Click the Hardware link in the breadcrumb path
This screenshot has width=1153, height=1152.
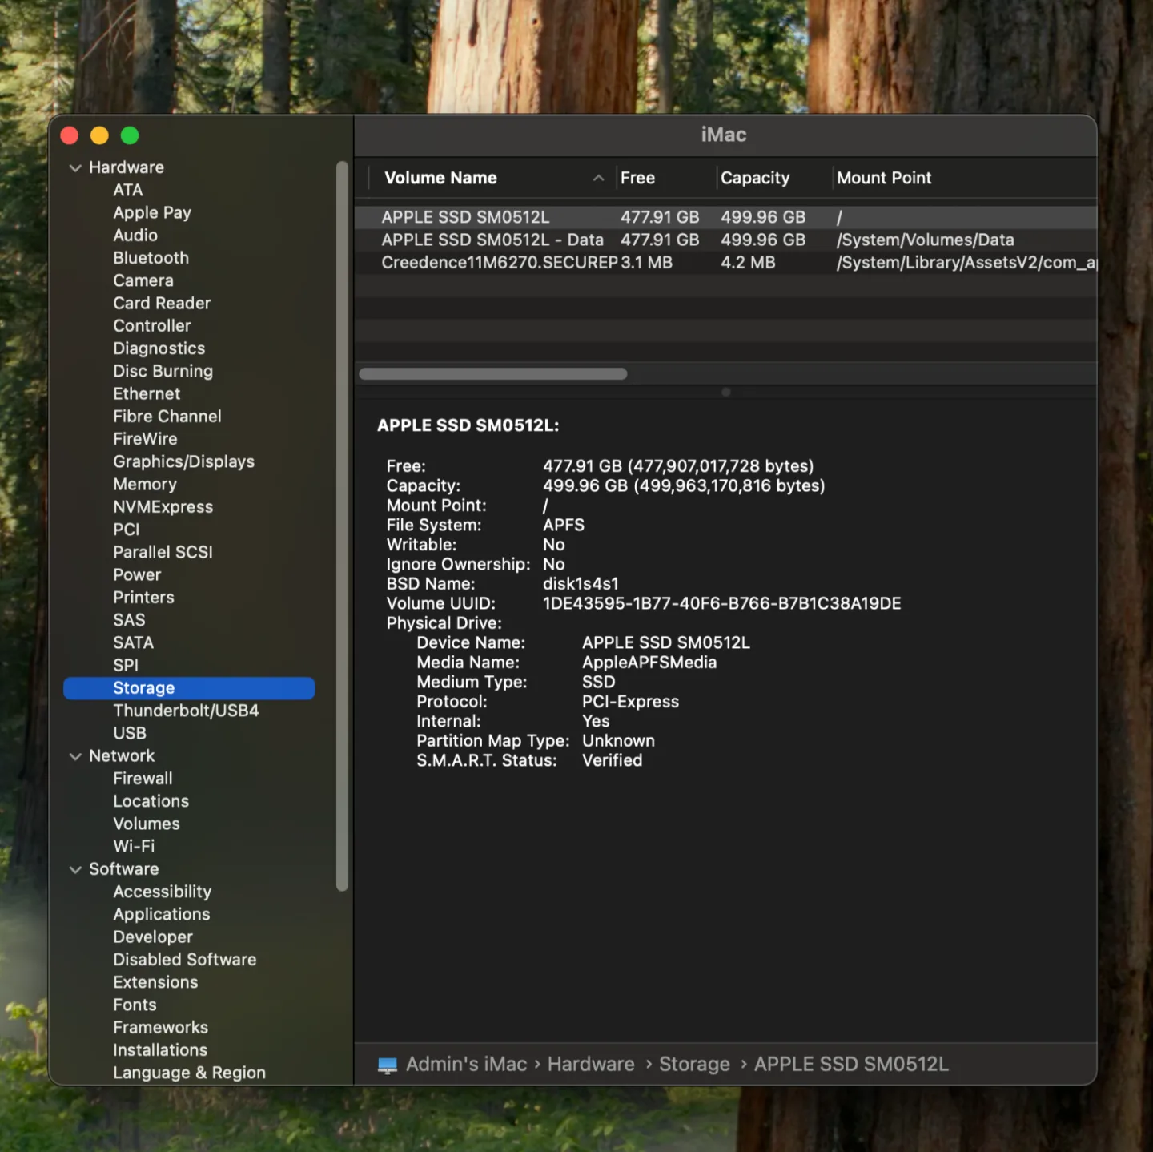(590, 1064)
